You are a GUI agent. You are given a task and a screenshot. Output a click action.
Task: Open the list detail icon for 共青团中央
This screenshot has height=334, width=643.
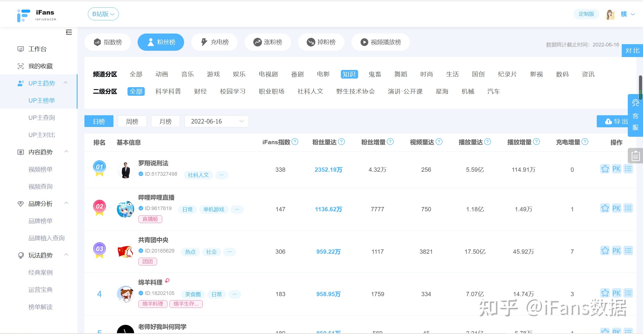[x=628, y=251]
